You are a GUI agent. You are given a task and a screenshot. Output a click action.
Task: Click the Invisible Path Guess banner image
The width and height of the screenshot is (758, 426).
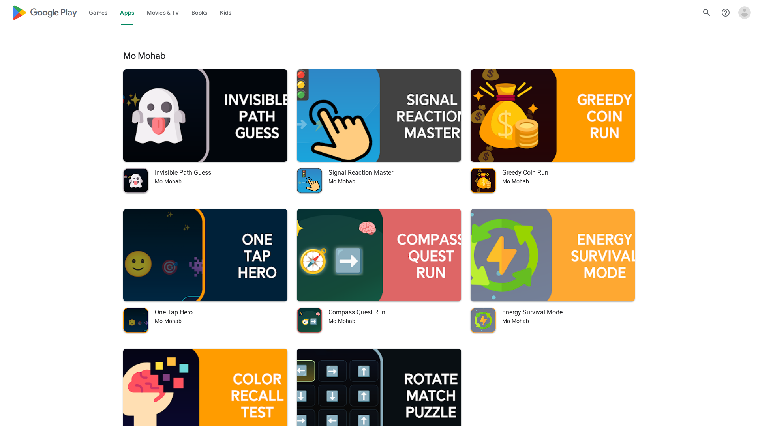[205, 116]
